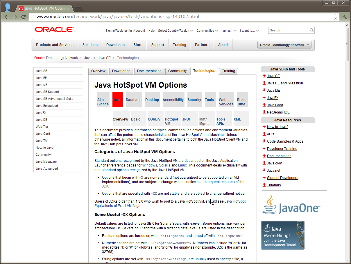Click the Help link in header
Screen dimensions: 351x264
click(151, 31)
